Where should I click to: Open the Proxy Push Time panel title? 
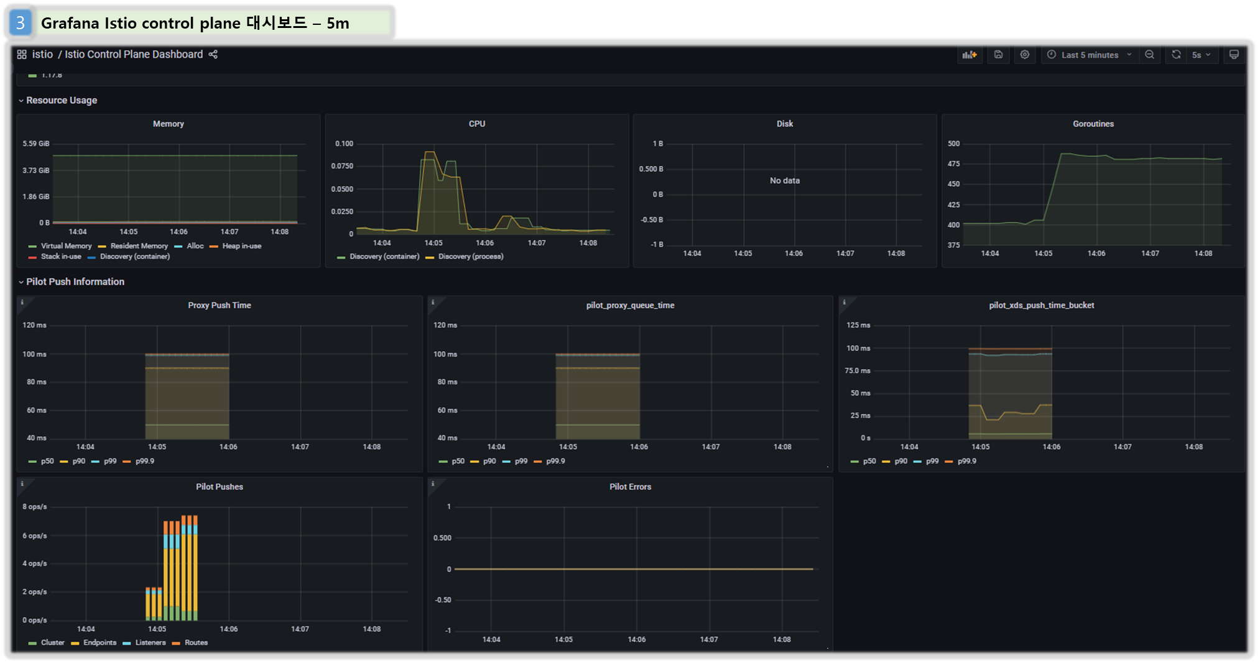click(220, 305)
